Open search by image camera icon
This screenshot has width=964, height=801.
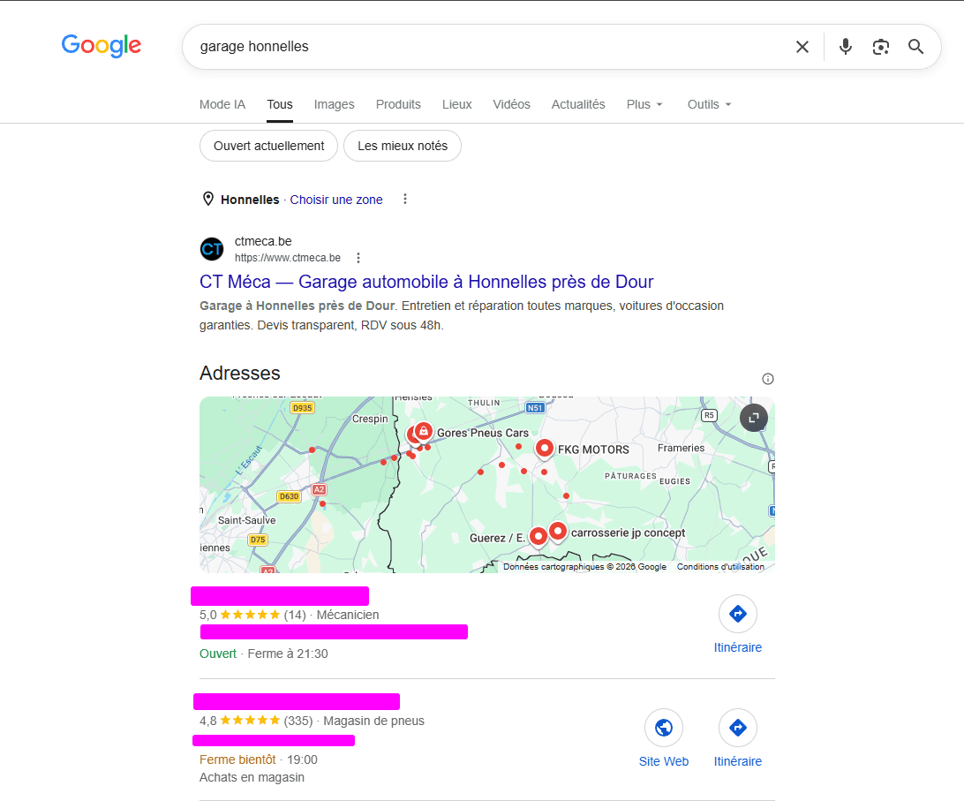(880, 47)
